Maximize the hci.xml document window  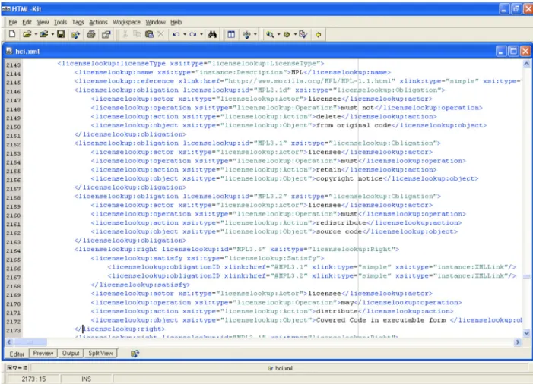tap(513, 51)
